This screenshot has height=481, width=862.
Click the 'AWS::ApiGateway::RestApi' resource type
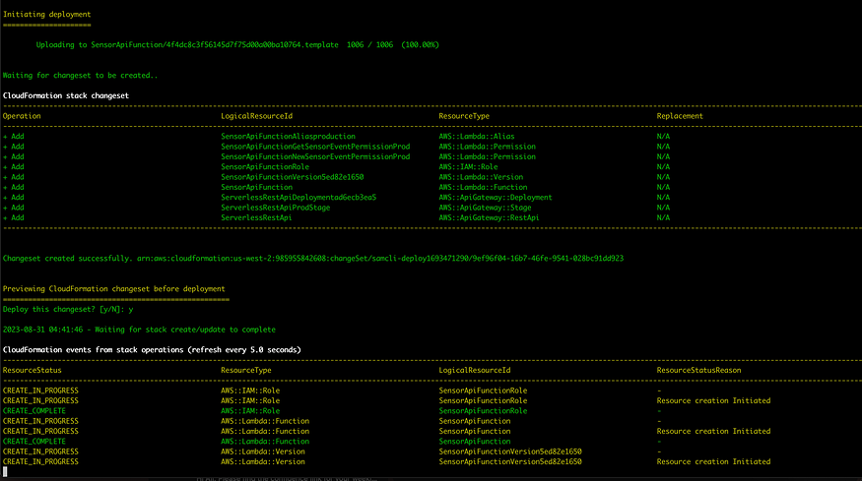[489, 217]
